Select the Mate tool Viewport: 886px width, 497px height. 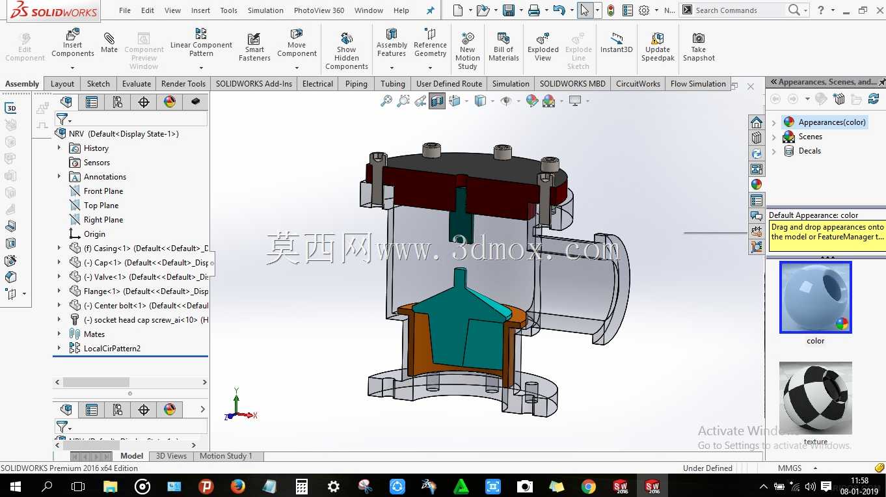coord(109,43)
